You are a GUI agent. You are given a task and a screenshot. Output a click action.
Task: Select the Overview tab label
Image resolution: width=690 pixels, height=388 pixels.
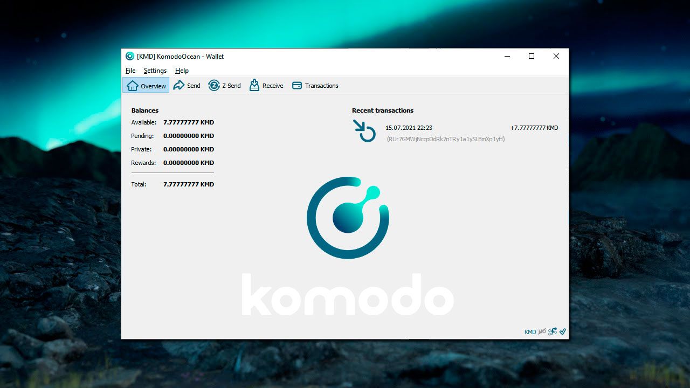153,85
